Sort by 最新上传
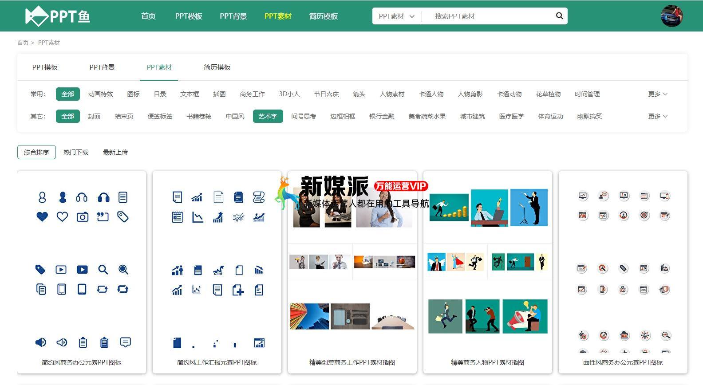 [115, 152]
